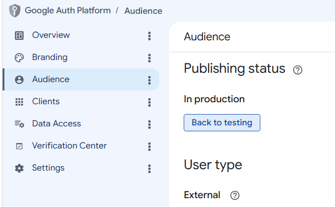The width and height of the screenshot is (335, 207).
Task: Go to Verification Center
Action: tap(69, 146)
